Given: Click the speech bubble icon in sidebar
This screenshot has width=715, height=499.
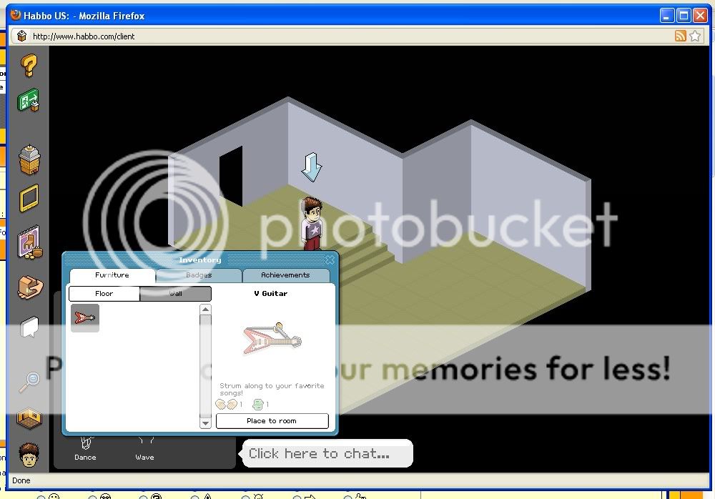Looking at the screenshot, I should (29, 328).
